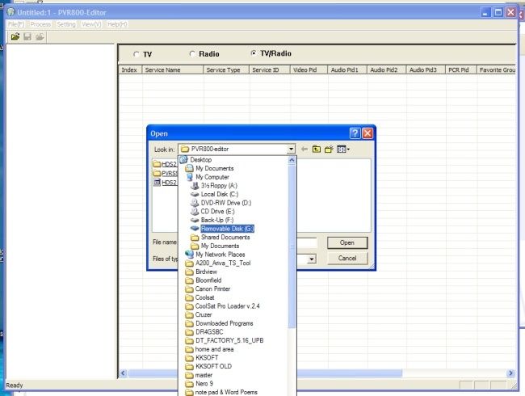This screenshot has width=525, height=396.
Task: Click the help question mark in Open dialog
Action: (355, 133)
